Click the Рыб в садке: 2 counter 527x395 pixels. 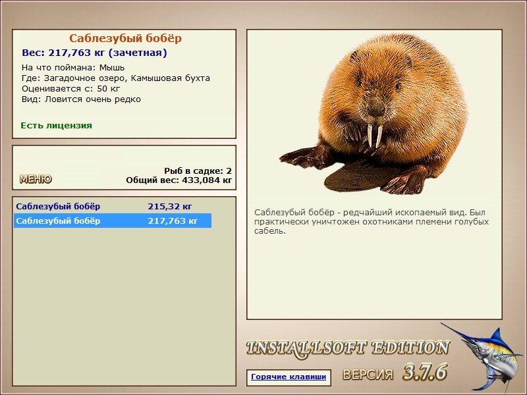point(198,171)
